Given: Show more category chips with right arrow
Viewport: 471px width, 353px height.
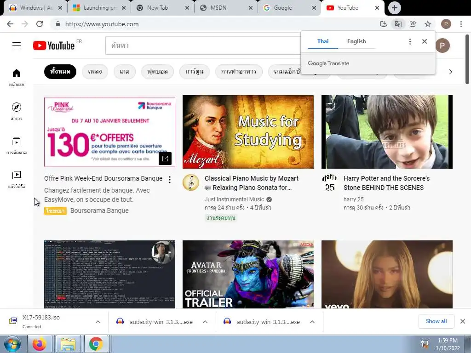Looking at the screenshot, I should click(451, 72).
